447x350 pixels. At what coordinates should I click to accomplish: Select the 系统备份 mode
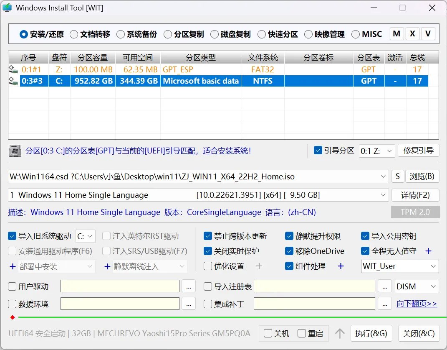click(137, 34)
